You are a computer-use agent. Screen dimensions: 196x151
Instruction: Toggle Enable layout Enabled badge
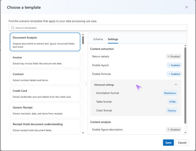point(174,65)
